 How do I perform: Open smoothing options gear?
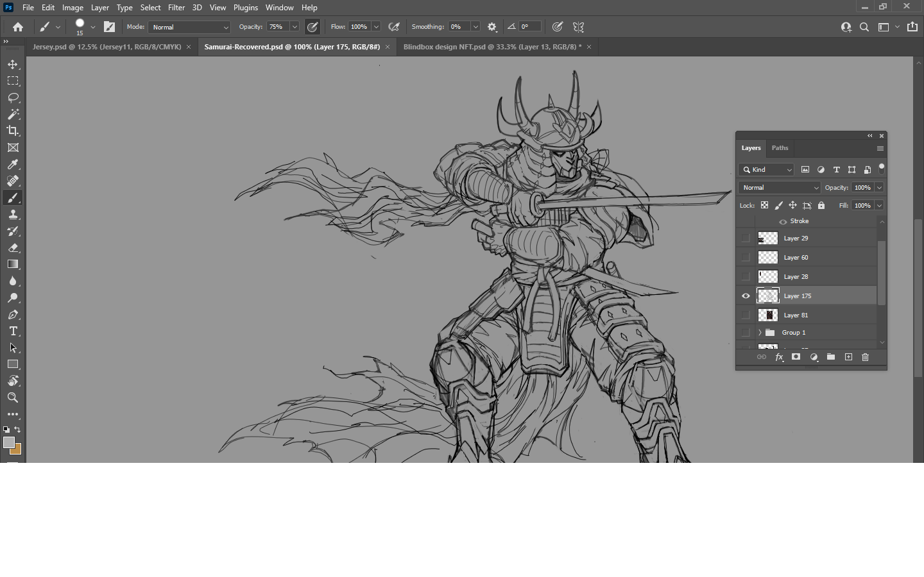pyautogui.click(x=492, y=27)
